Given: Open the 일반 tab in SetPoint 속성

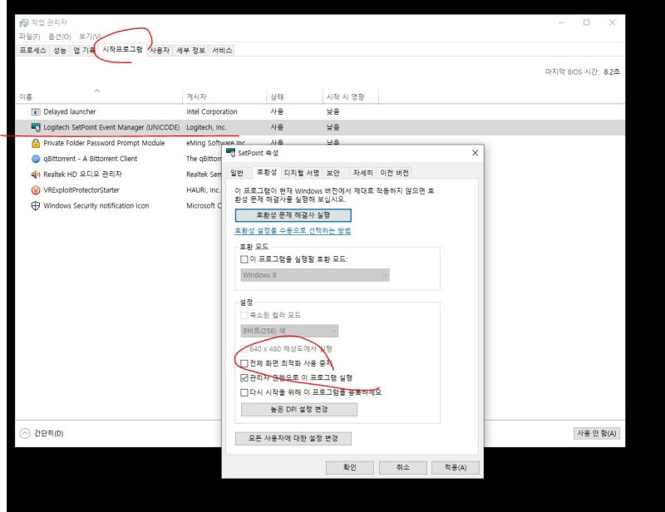Looking at the screenshot, I should (x=237, y=173).
